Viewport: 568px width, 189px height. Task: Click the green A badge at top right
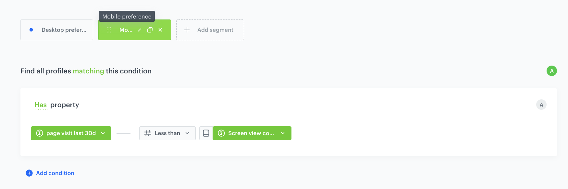(x=551, y=71)
